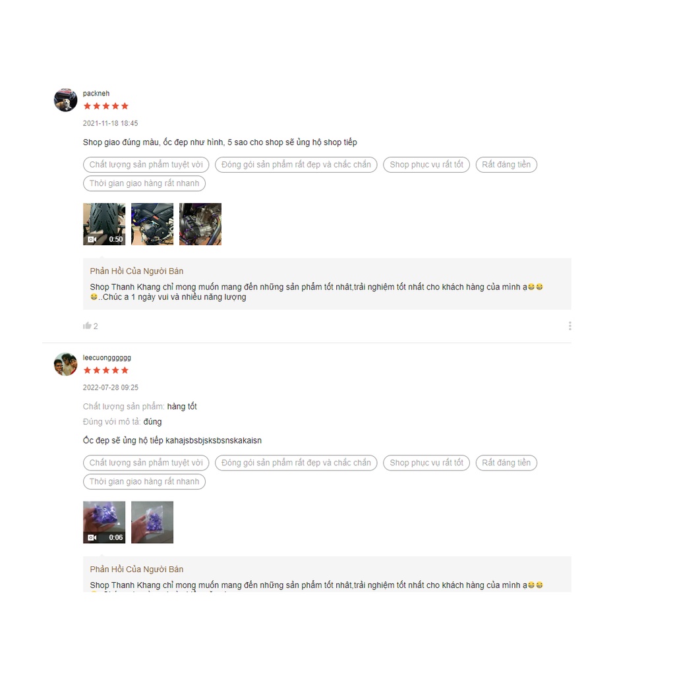Viewport: 675px width, 675px height.
Task: Click leecuonggggg's profile avatar
Action: tap(65, 364)
